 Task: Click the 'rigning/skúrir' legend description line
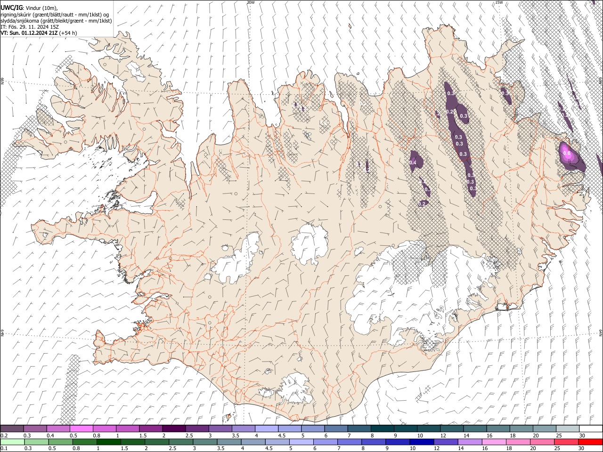pyautogui.click(x=55, y=15)
